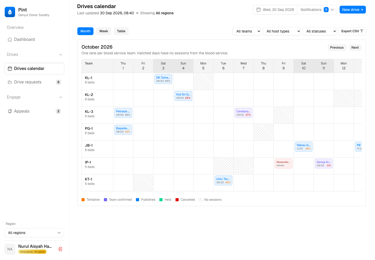Screen dimensions: 375x260
Task: Open the Petrasia drive on KL-3
Action: point(123,113)
